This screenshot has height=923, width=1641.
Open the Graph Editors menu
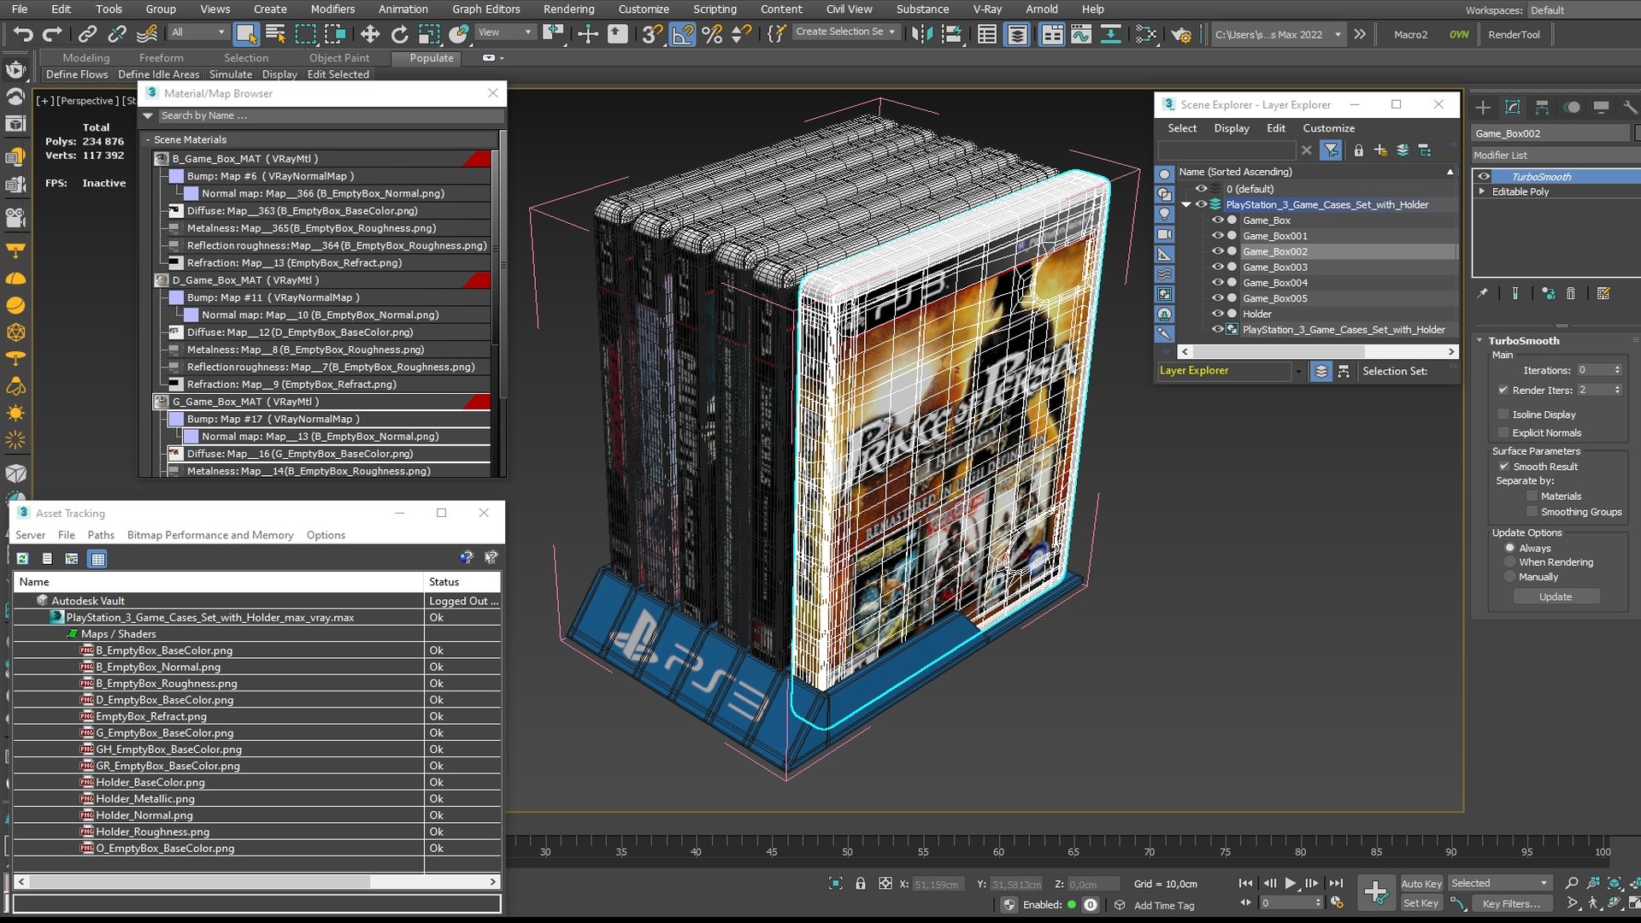pyautogui.click(x=485, y=9)
